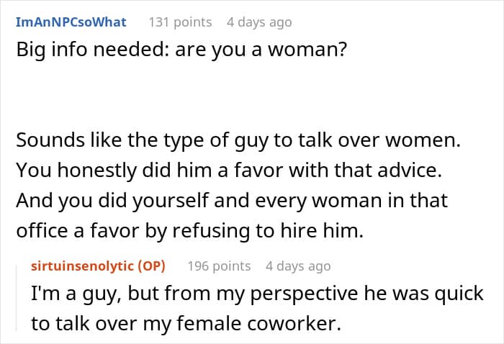Click the phrase "Big info needed:"
This screenshot has height=344, width=504.
click(x=93, y=50)
